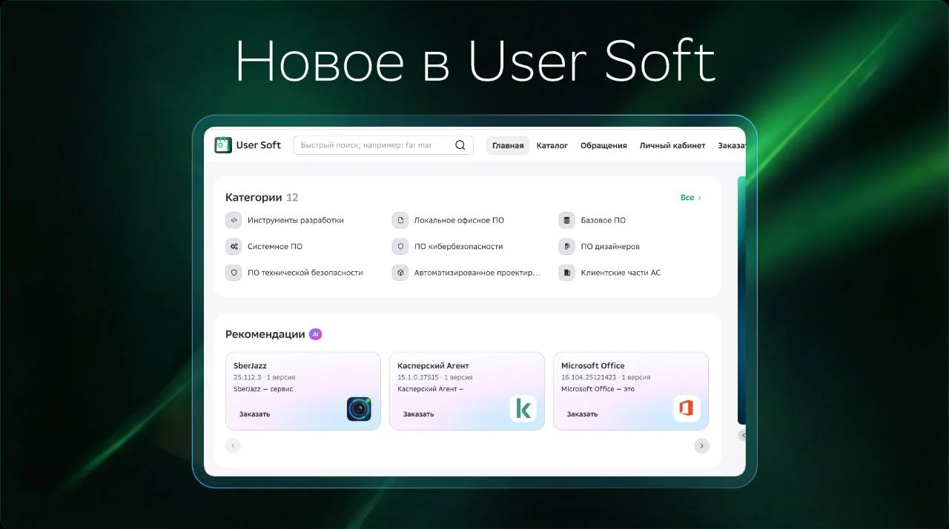Screen dimensions: 949x529
Task: Select Инструменты разработки category label
Action: tap(296, 220)
